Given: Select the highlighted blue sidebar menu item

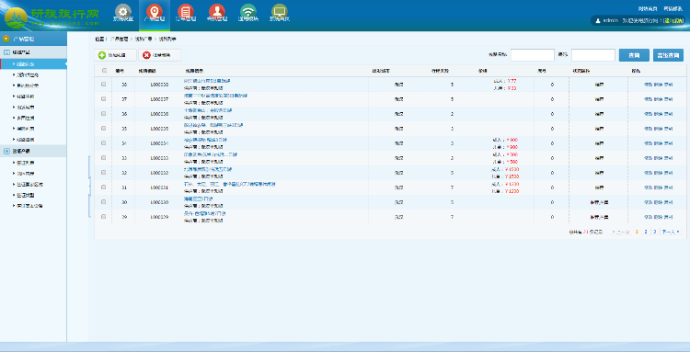Looking at the screenshot, I should click(x=33, y=64).
